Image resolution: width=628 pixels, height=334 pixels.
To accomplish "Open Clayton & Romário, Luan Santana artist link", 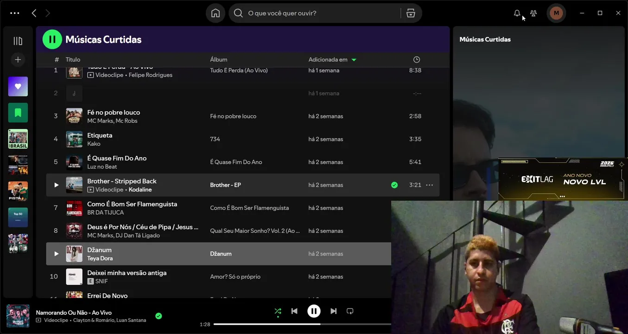I will 109,320.
